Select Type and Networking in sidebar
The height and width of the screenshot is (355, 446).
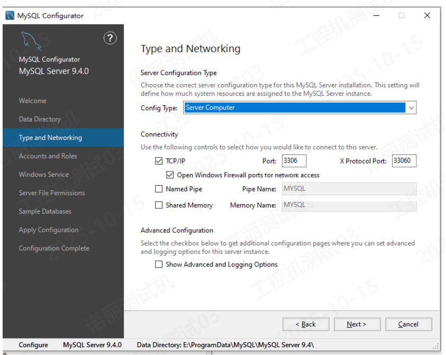[63, 138]
